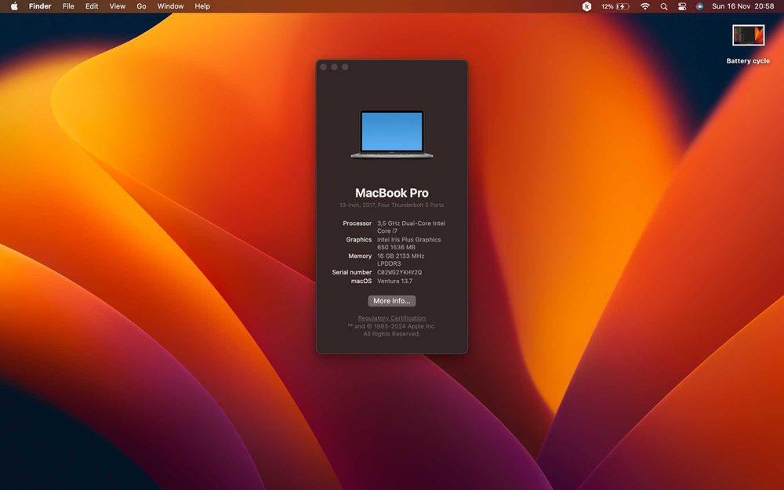Click the battery status icon
Viewport: 784px width, 490px height.
point(622,6)
